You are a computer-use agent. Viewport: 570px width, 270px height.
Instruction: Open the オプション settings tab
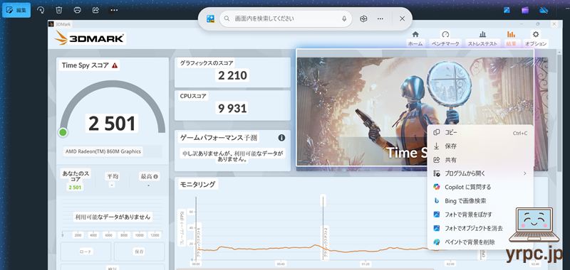536,39
